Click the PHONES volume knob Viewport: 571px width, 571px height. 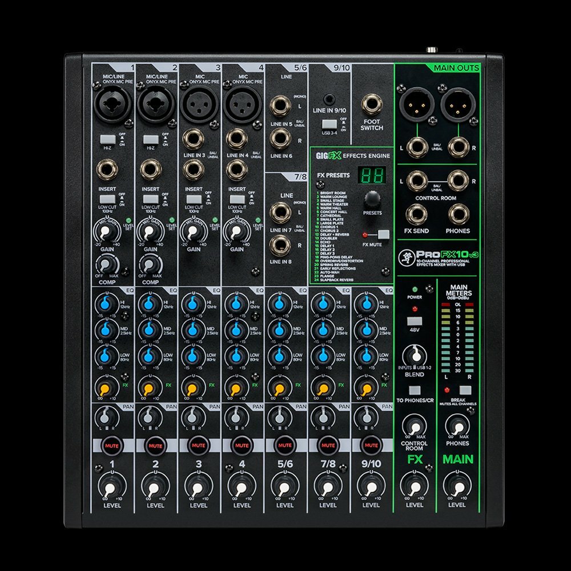pyautogui.click(x=457, y=426)
